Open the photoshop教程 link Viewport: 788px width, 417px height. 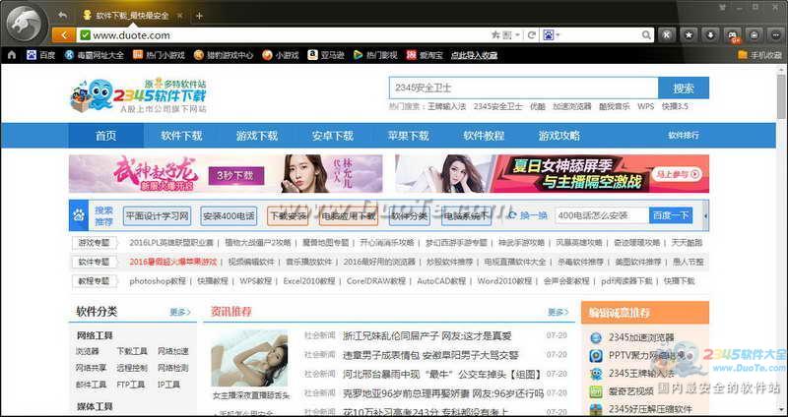(158, 281)
